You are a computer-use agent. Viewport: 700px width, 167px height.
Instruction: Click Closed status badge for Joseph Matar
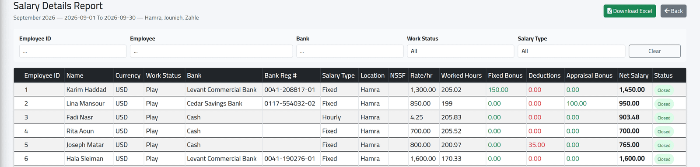(664, 146)
